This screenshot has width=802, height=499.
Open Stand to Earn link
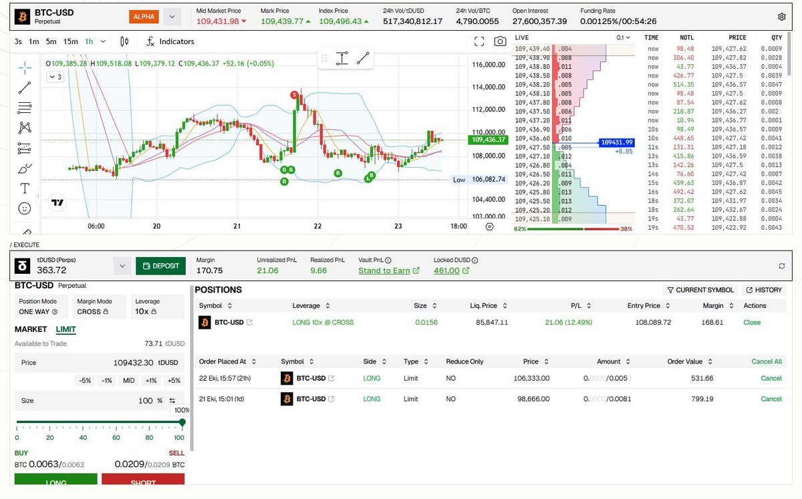coord(389,271)
